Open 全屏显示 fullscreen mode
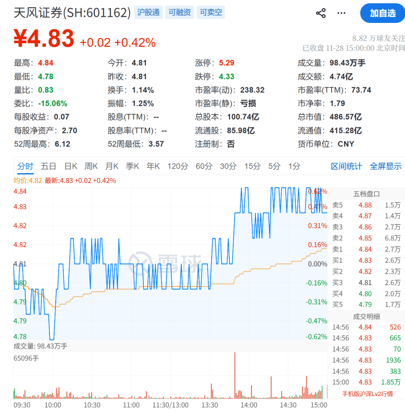Screen dimensions: 405x412 [385, 166]
